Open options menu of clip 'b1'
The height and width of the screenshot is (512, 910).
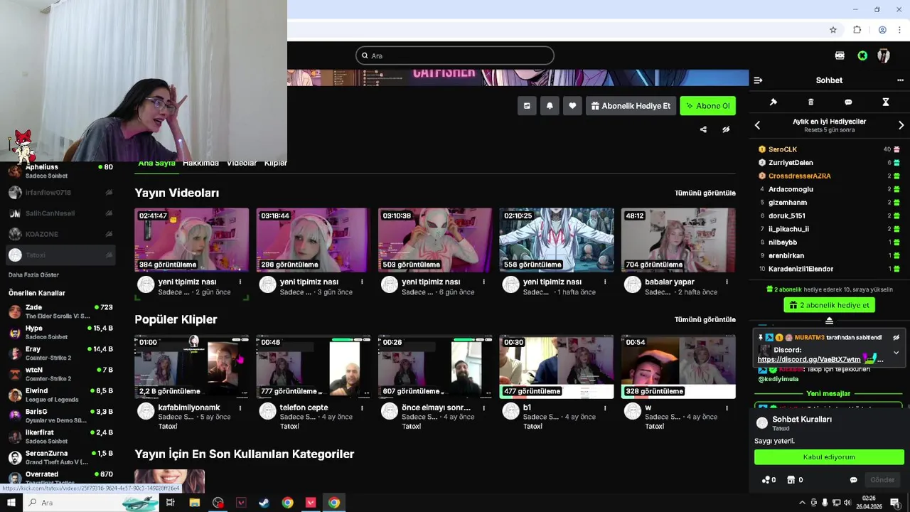point(605,407)
